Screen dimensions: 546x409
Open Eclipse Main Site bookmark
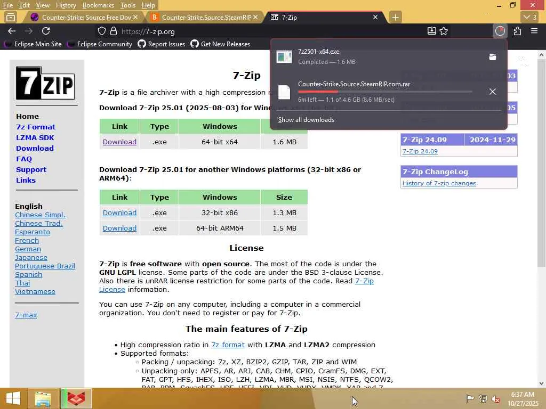pos(34,44)
